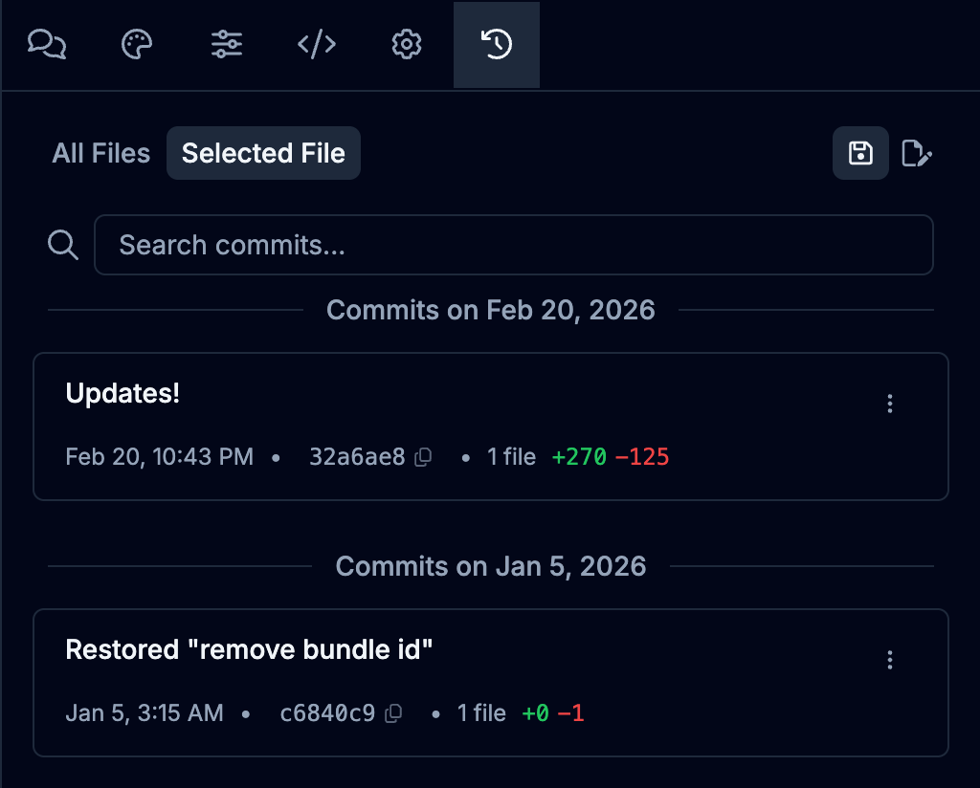Click the search magnifier icon
Screen dimensions: 980x788
(63, 245)
